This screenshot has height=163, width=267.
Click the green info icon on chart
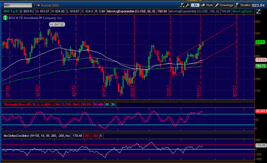(5, 17)
